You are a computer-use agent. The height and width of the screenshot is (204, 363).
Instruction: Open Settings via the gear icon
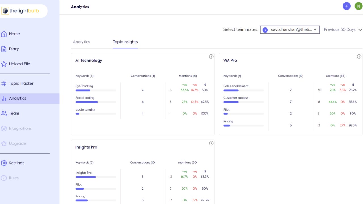coord(4,163)
